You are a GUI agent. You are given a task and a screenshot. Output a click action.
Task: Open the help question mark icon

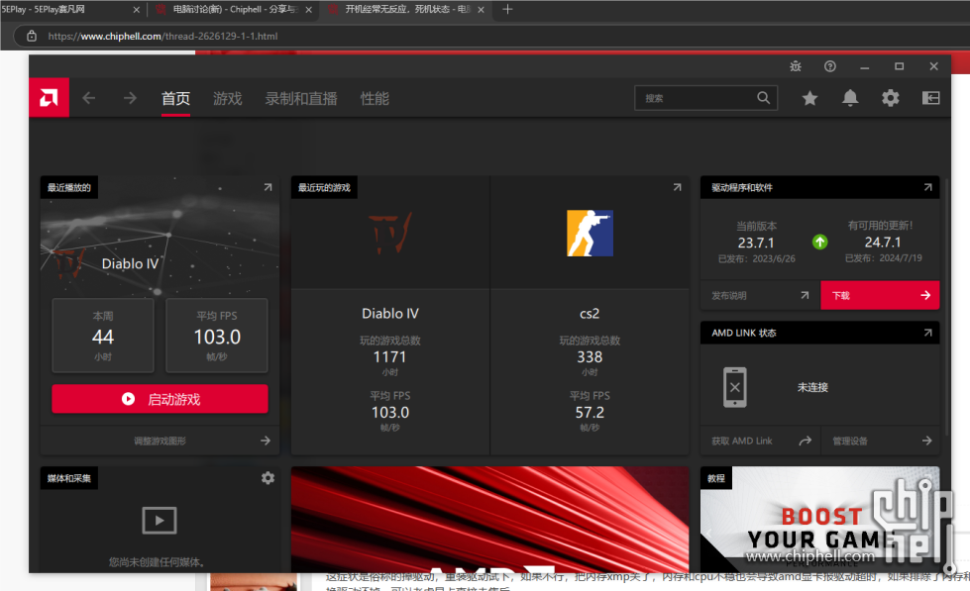pyautogui.click(x=830, y=66)
